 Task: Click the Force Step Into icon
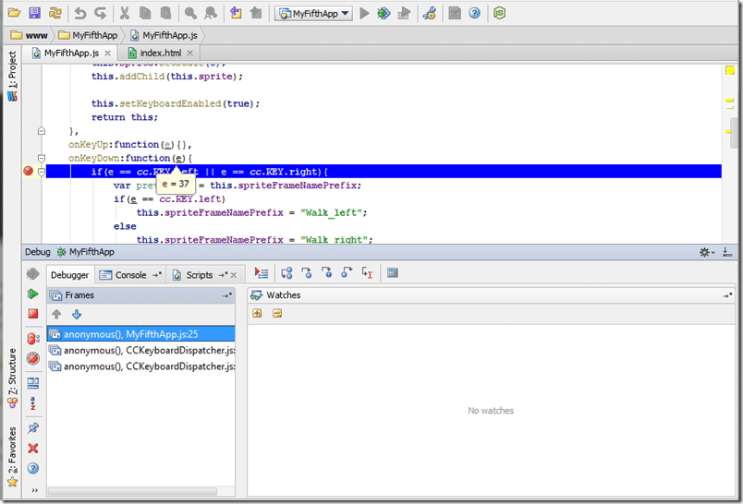tap(326, 273)
